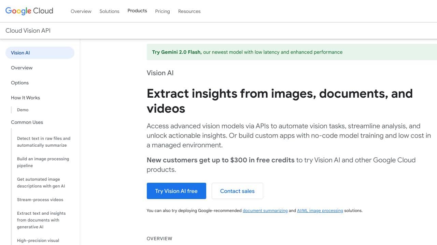The width and height of the screenshot is (437, 245).
Task: Go to Overview in the sidebar
Action: (x=22, y=68)
